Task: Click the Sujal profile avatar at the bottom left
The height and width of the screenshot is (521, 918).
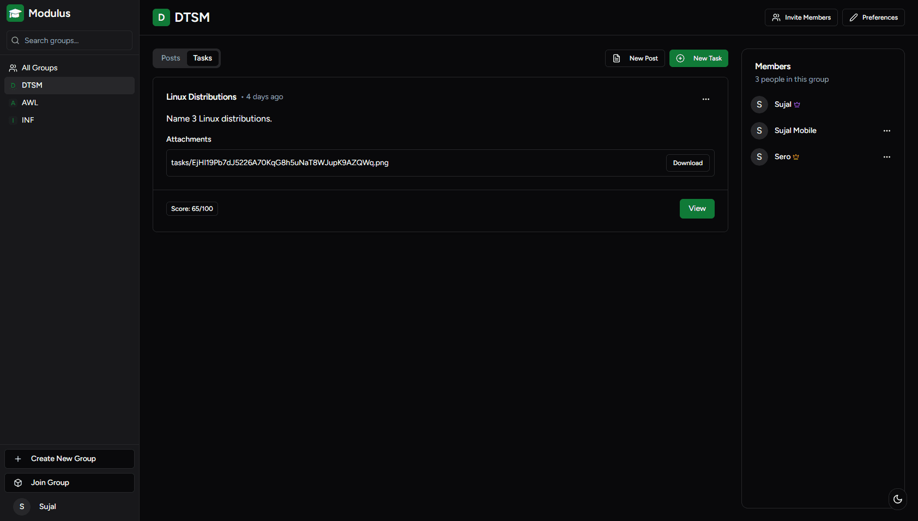Action: (22, 507)
